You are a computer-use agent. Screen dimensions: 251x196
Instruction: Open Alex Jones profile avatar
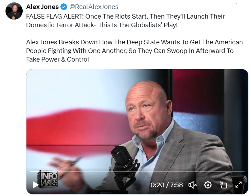tap(14, 11)
